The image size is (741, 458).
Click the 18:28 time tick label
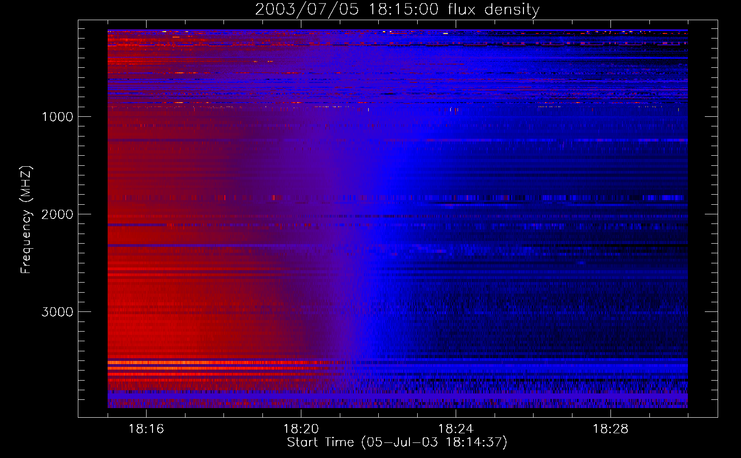[x=610, y=429]
